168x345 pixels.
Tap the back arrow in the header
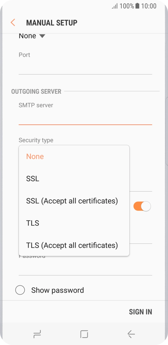(13, 23)
